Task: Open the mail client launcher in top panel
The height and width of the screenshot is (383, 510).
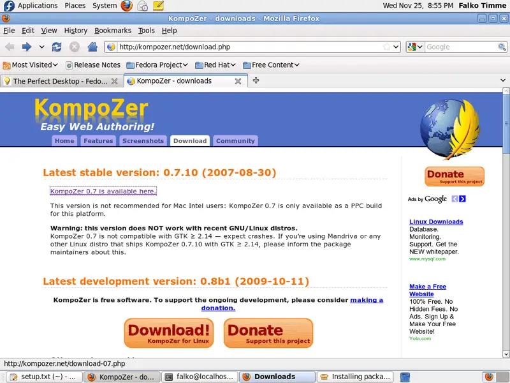Action: tap(142, 6)
